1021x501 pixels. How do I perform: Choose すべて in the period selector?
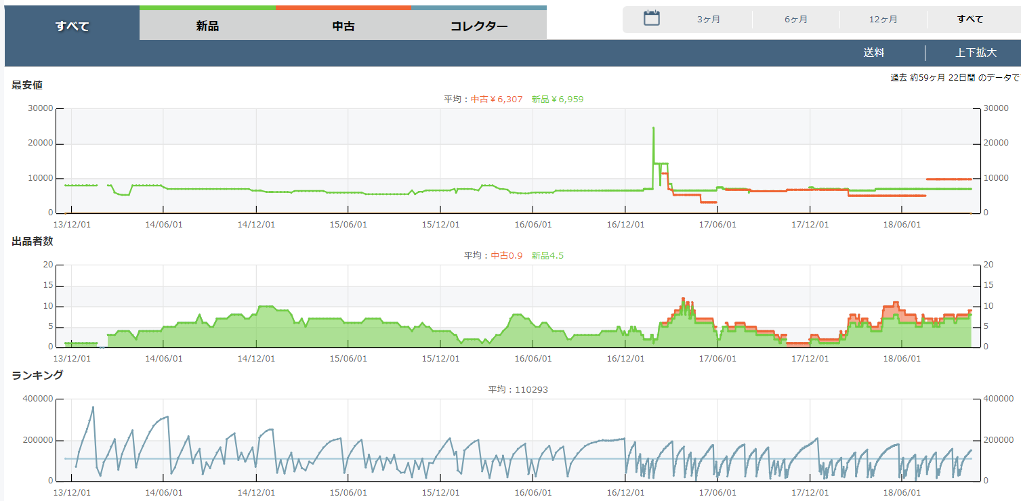point(970,20)
